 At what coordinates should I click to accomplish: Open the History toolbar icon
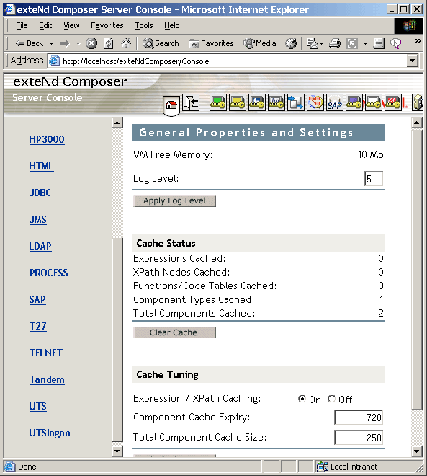click(291, 44)
